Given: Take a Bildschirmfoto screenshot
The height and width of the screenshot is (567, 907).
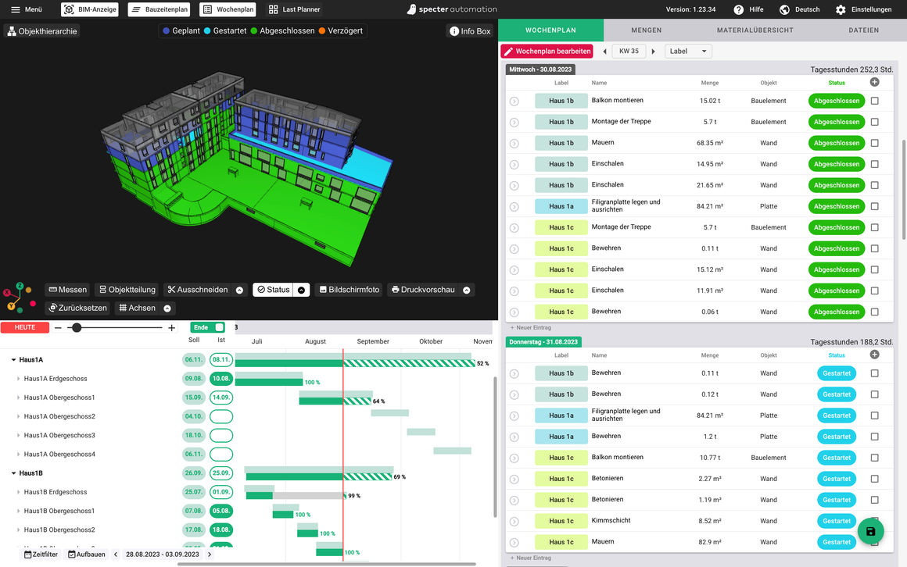Looking at the screenshot, I should point(350,290).
